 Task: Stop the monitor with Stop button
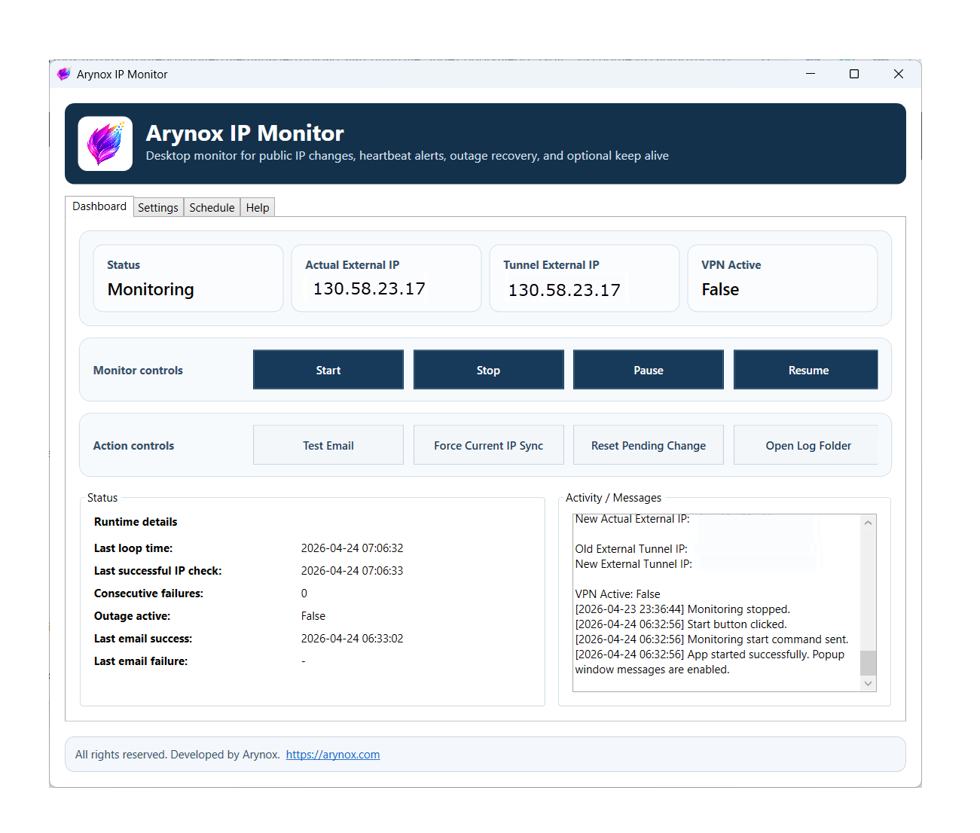pyautogui.click(x=488, y=370)
